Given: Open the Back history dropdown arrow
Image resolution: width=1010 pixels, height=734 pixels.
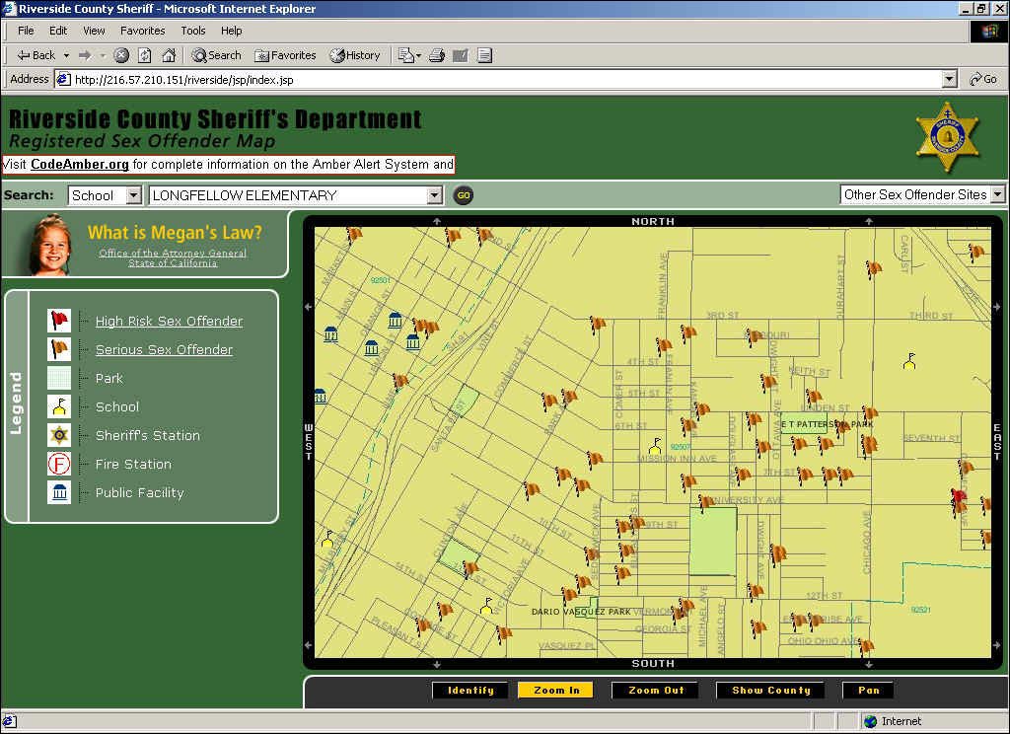Looking at the screenshot, I should 66,55.
